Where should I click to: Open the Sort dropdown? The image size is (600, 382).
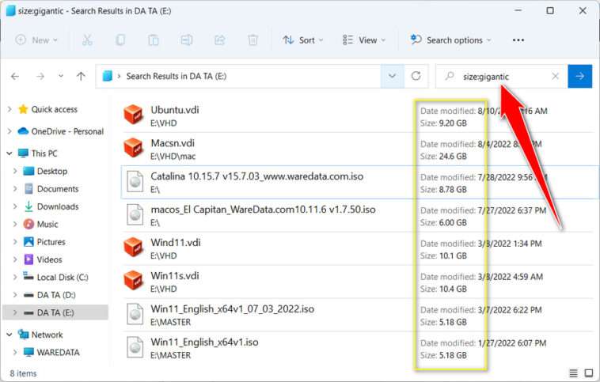302,40
